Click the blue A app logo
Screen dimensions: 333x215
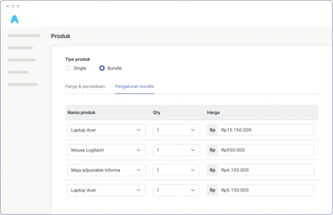pos(14,19)
